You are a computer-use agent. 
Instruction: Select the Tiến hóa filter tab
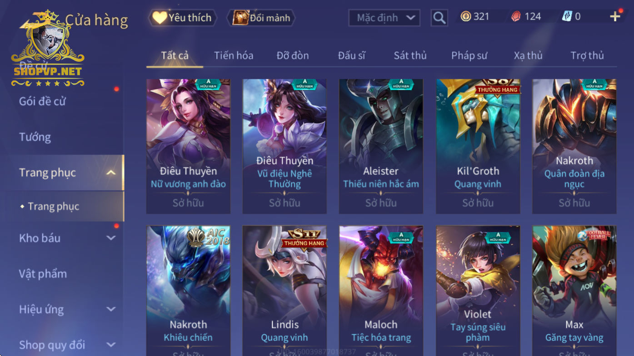[x=234, y=55]
